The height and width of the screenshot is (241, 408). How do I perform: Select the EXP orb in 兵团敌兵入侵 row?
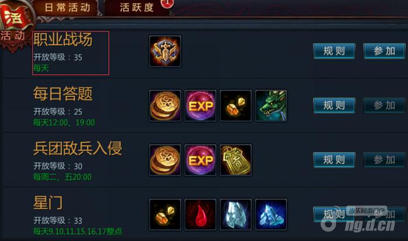[x=201, y=160]
